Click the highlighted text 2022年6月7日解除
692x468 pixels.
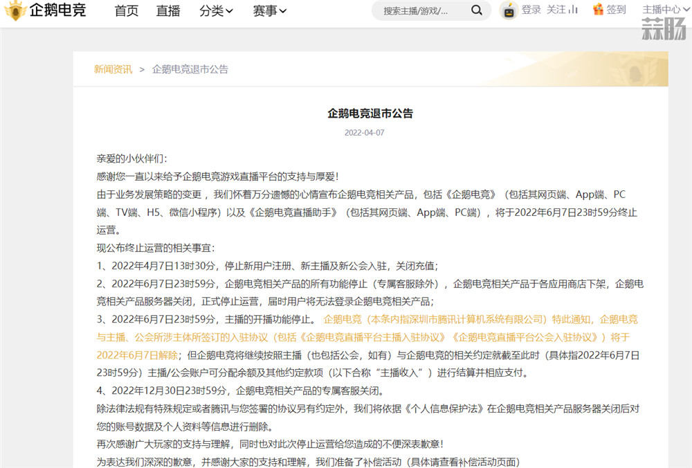click(x=137, y=355)
